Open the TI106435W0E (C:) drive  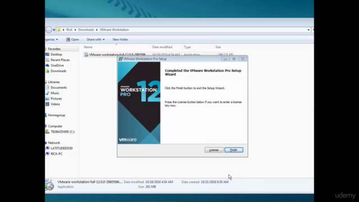[62, 132]
